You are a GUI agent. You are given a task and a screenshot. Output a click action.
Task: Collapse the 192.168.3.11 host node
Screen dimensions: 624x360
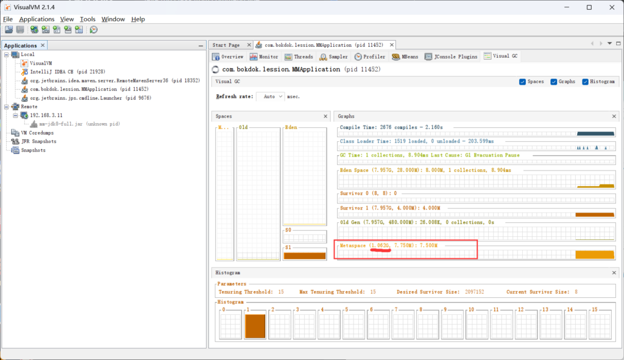coord(15,115)
